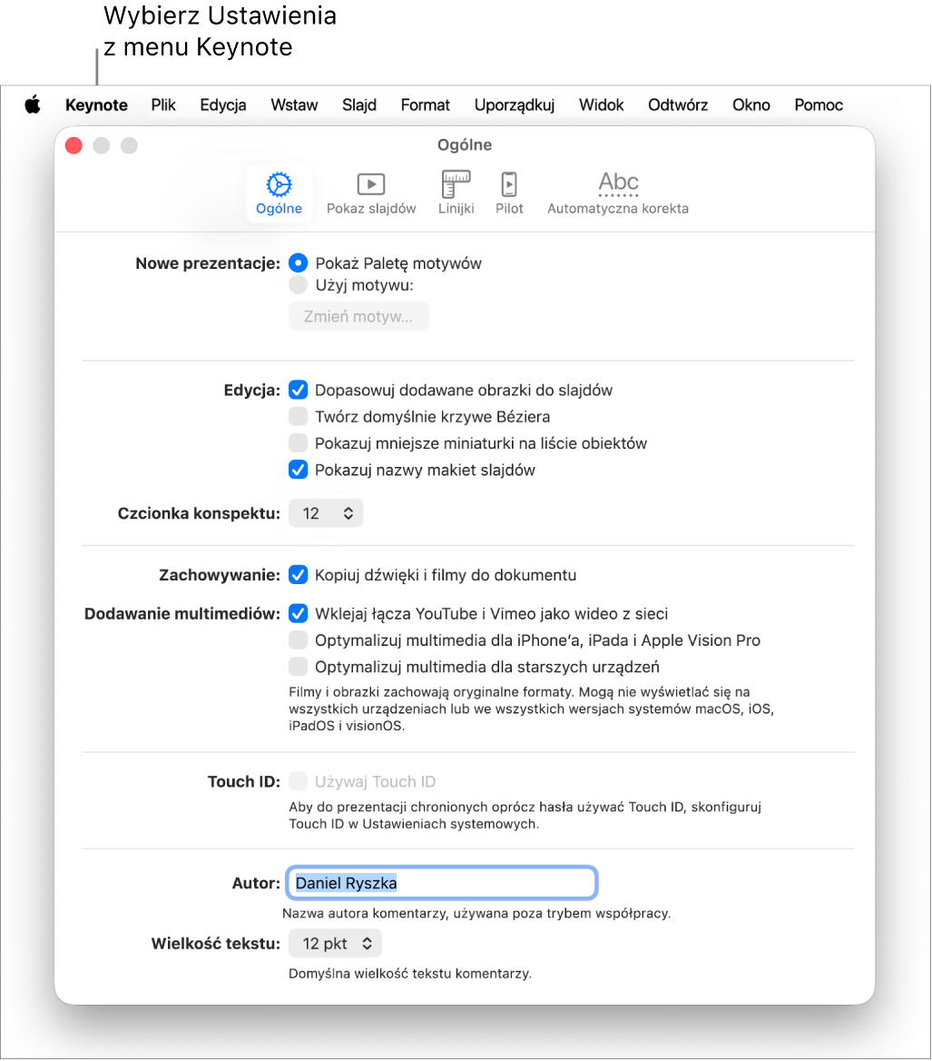Enable Twórz domyślnie krzywe Béziera
The height and width of the screenshot is (1061, 932).
(x=298, y=416)
